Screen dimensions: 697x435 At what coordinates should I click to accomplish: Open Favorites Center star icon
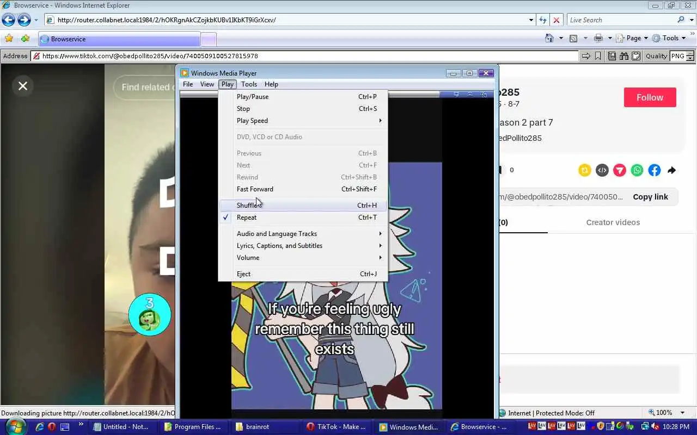[9, 39]
